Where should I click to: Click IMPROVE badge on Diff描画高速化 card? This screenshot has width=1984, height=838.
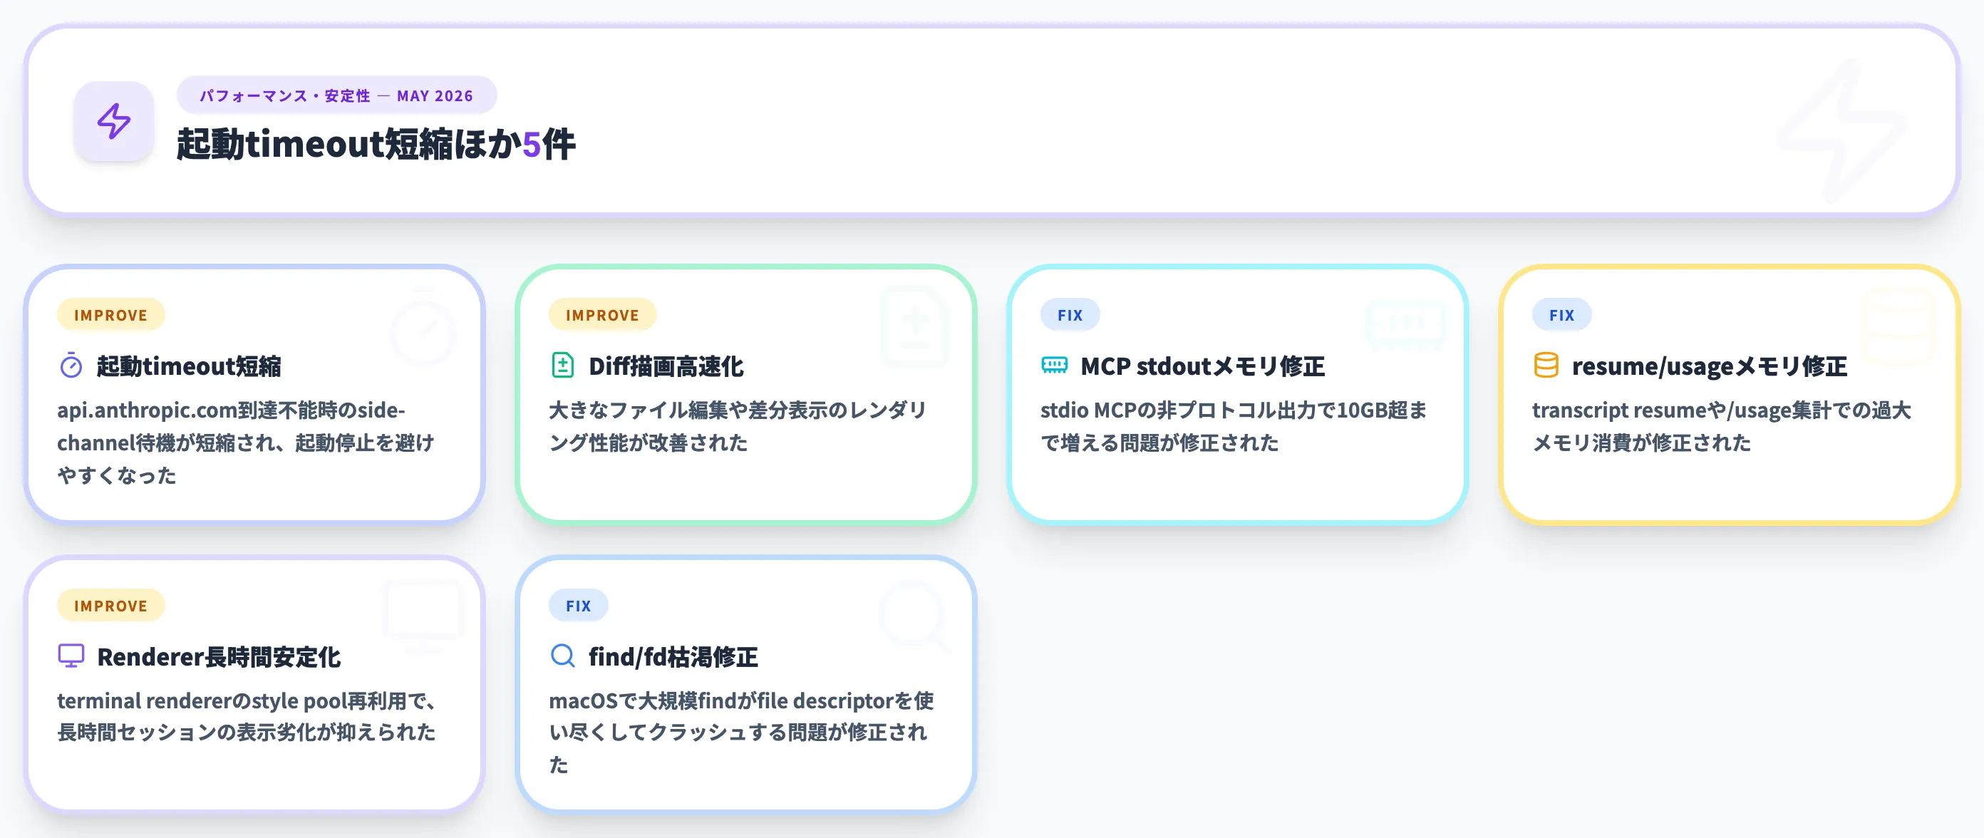click(x=602, y=315)
